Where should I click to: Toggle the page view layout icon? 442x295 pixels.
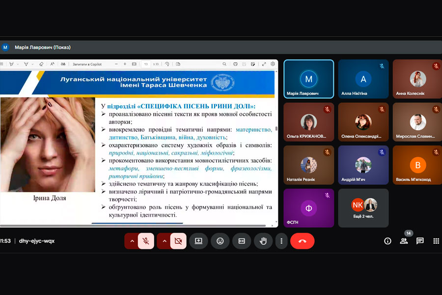coord(178,64)
